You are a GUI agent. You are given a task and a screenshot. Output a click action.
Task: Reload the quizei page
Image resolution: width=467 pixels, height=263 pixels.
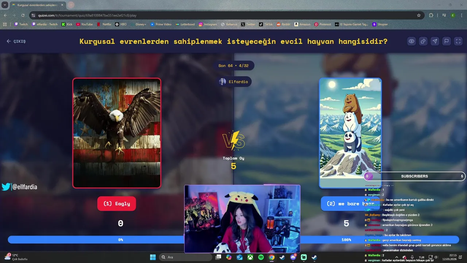(x=23, y=15)
